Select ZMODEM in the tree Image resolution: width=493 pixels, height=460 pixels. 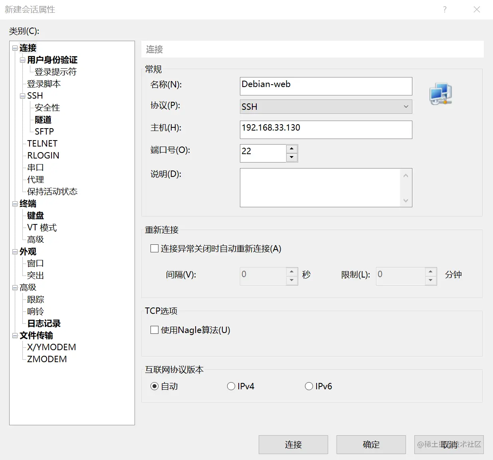pyautogui.click(x=47, y=359)
